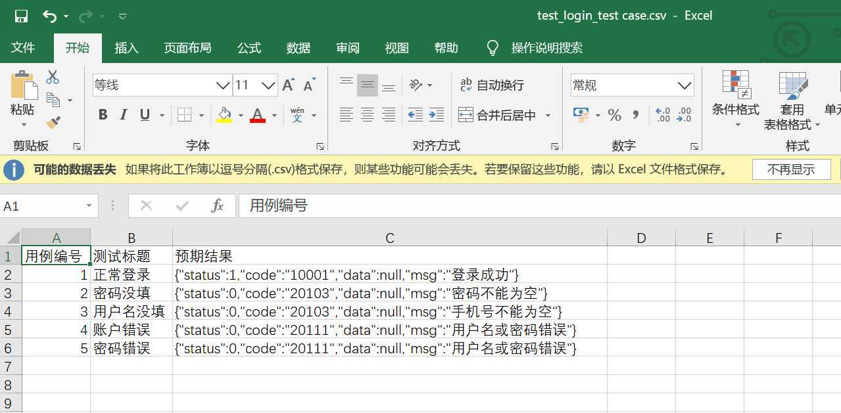Click the 不再显示 button on warning bar
The image size is (841, 413).
791,169
